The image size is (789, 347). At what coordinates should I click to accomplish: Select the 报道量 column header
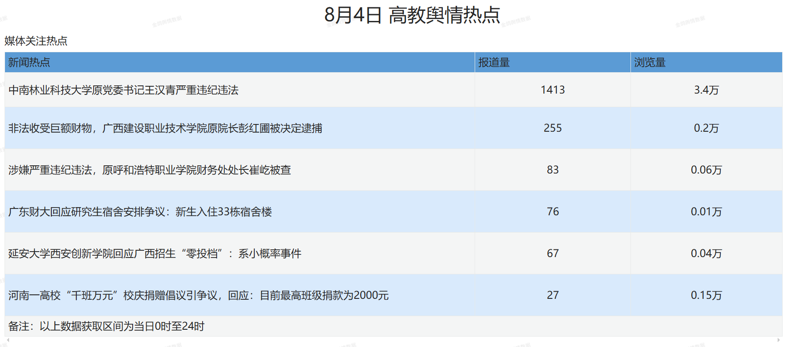(494, 63)
